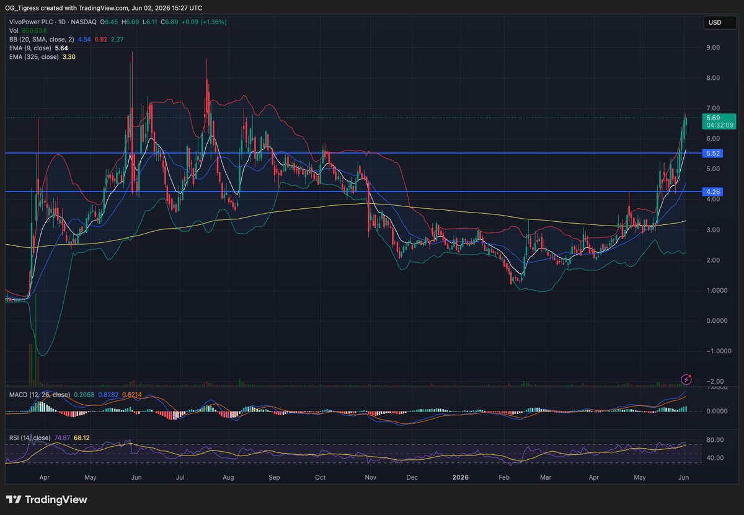Click the Sep label on time axis
Image resolution: width=744 pixels, height=515 pixels.
[275, 478]
